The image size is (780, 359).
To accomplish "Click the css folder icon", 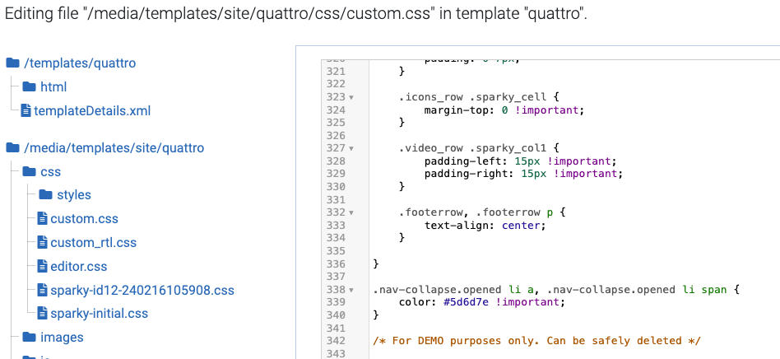I will (x=29, y=172).
